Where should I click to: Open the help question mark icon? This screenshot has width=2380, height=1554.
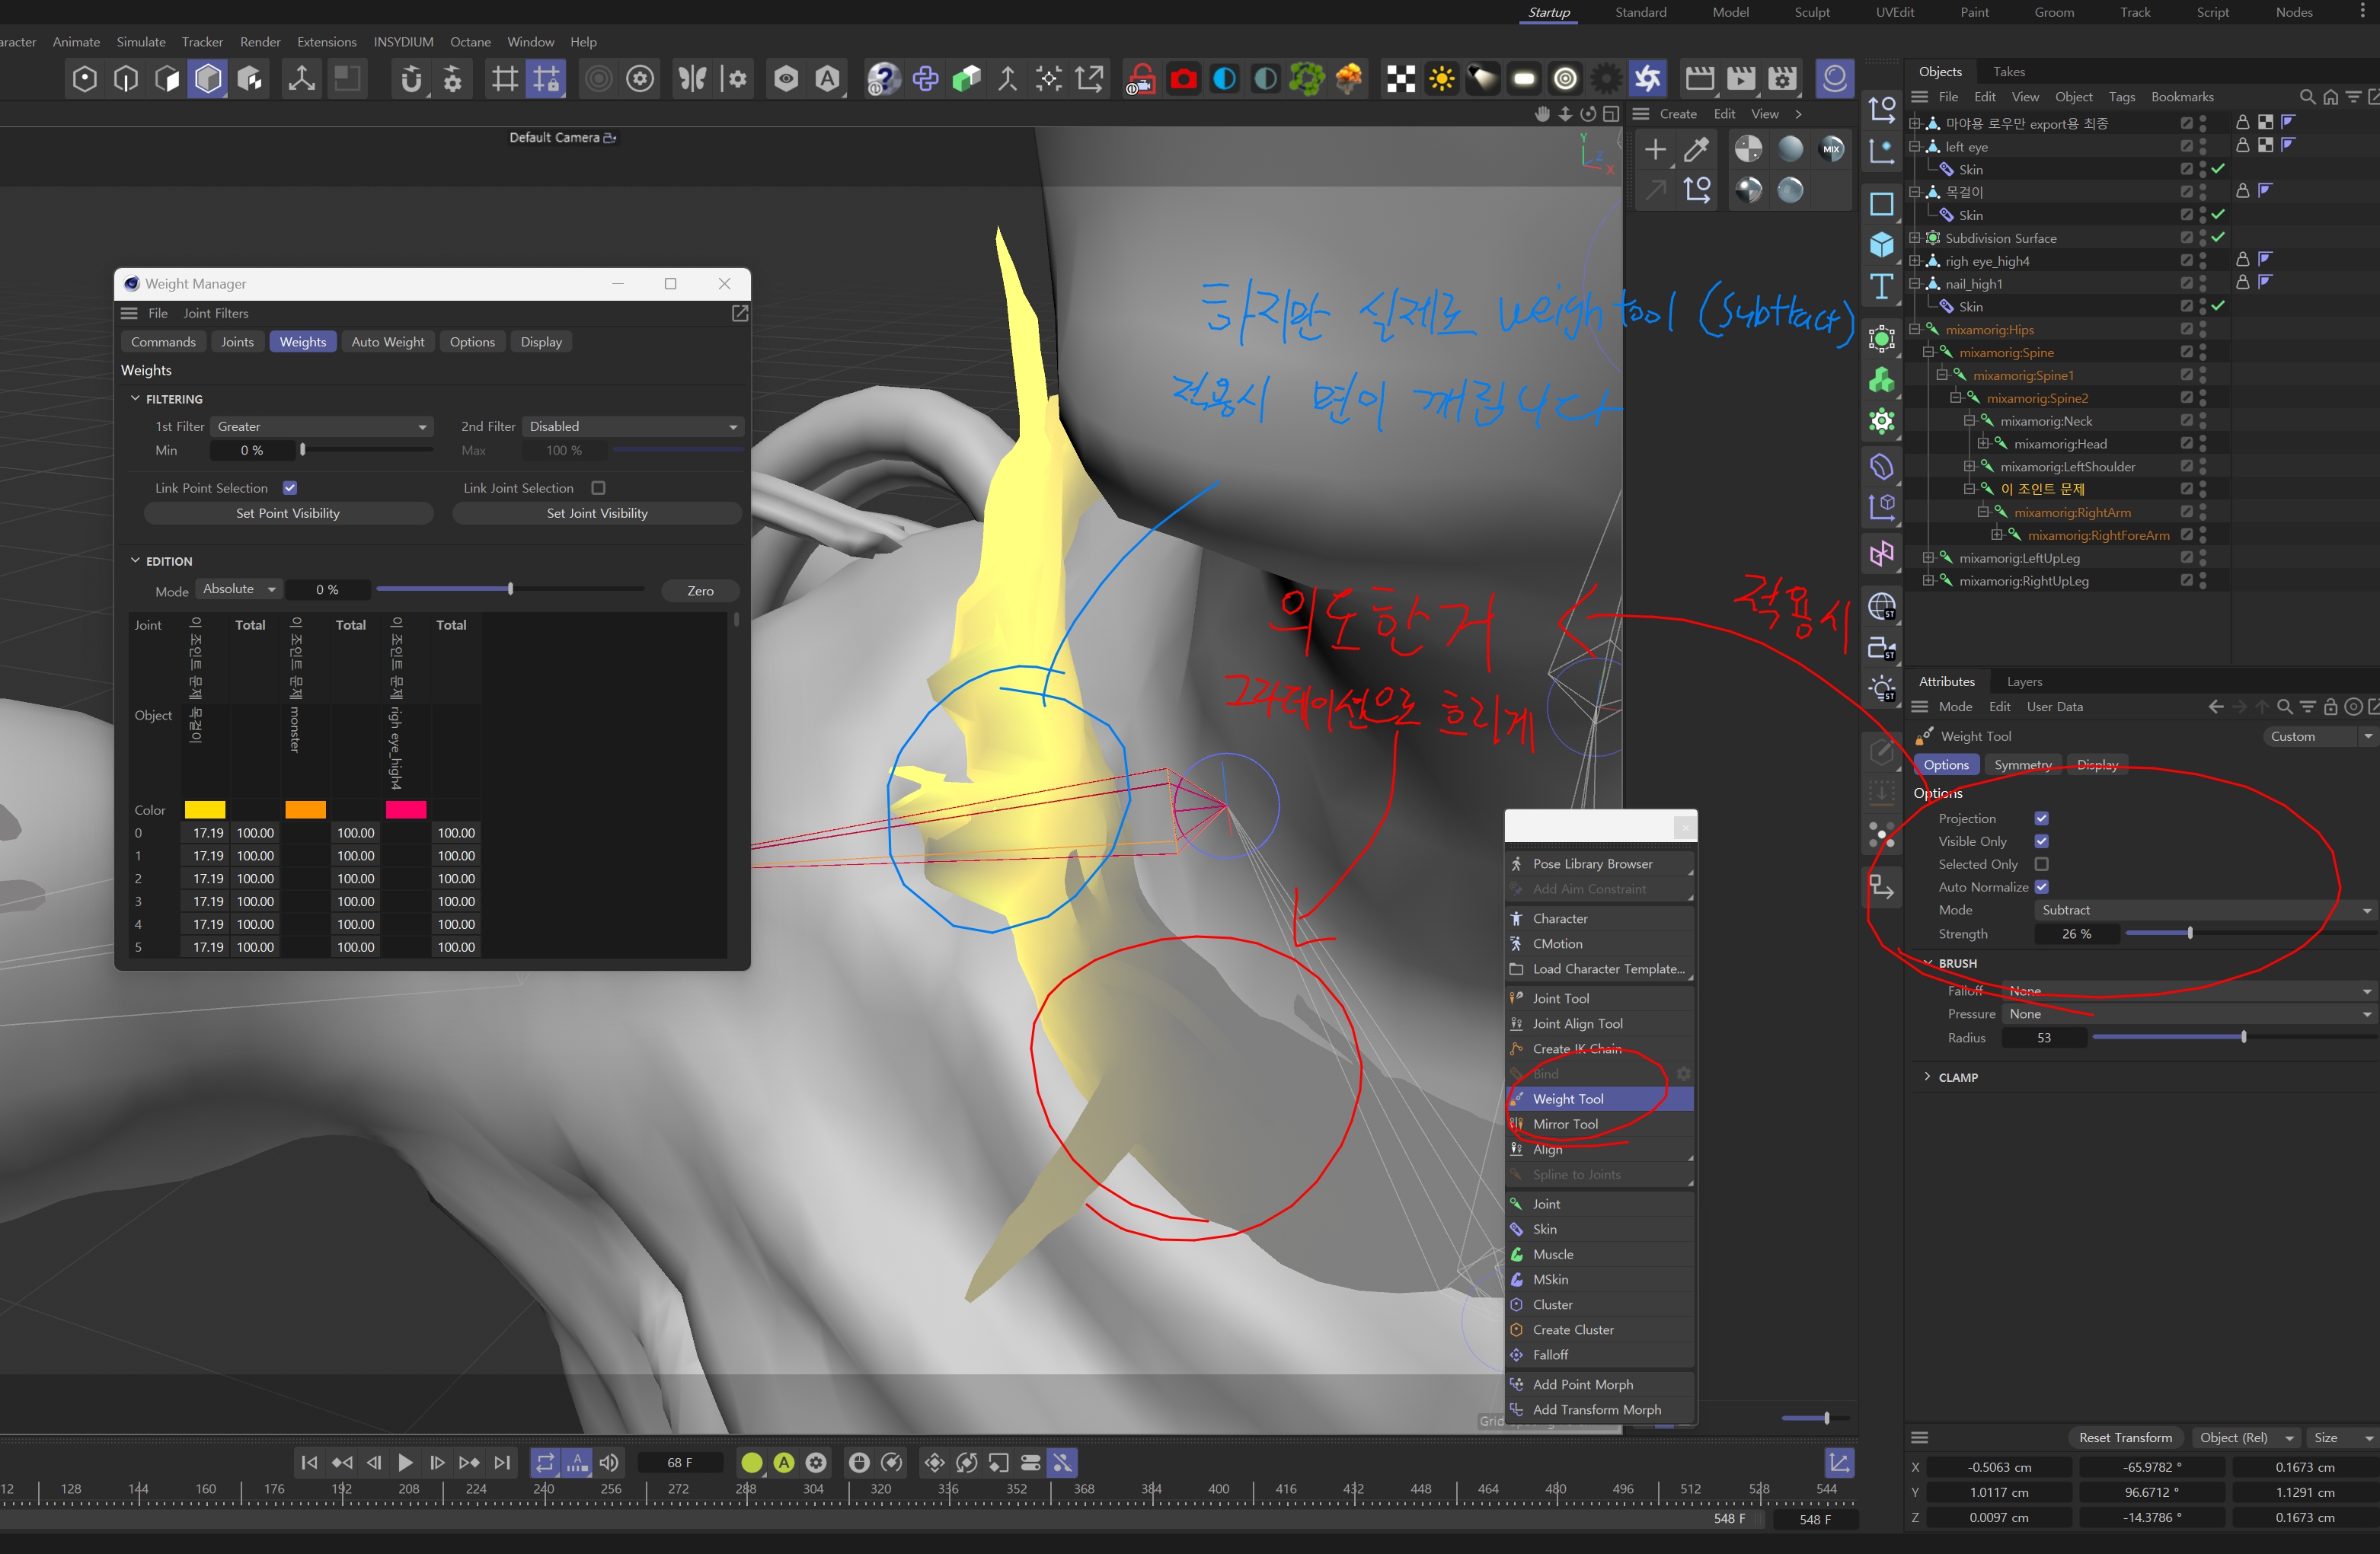pyautogui.click(x=883, y=79)
